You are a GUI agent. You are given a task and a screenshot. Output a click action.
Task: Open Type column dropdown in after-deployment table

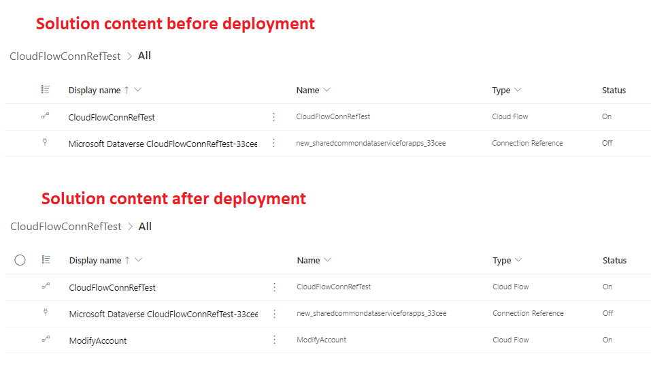[x=518, y=260]
